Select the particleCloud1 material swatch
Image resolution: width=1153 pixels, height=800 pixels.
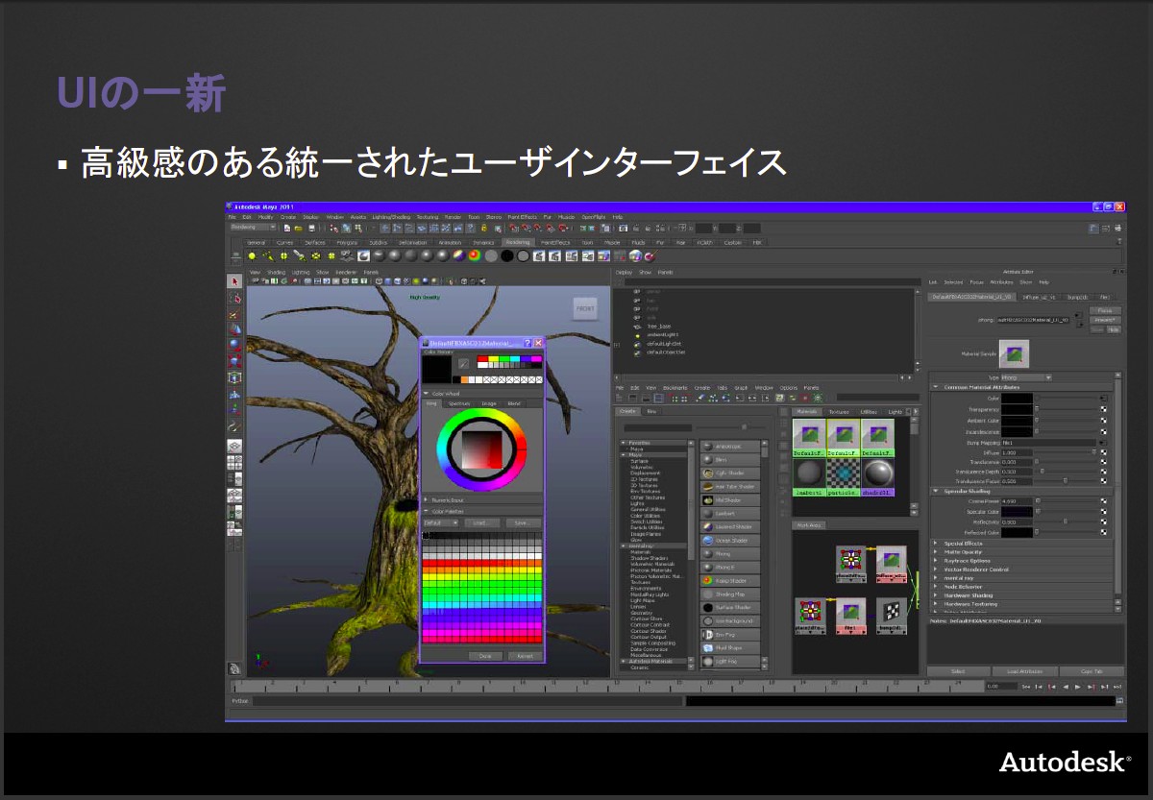pos(845,475)
